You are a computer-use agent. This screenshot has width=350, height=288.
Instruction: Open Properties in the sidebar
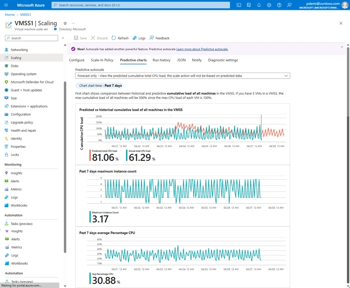(x=18, y=147)
